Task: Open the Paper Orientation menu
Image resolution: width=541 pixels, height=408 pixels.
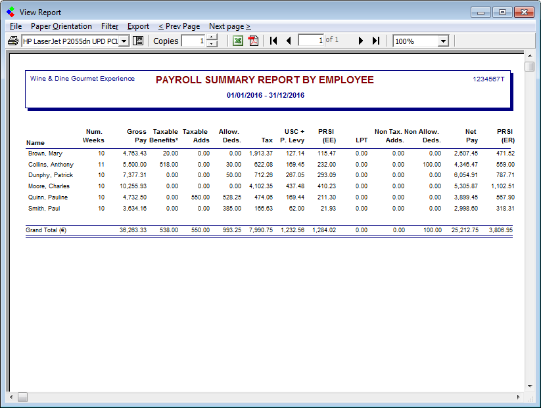Action: (61, 26)
